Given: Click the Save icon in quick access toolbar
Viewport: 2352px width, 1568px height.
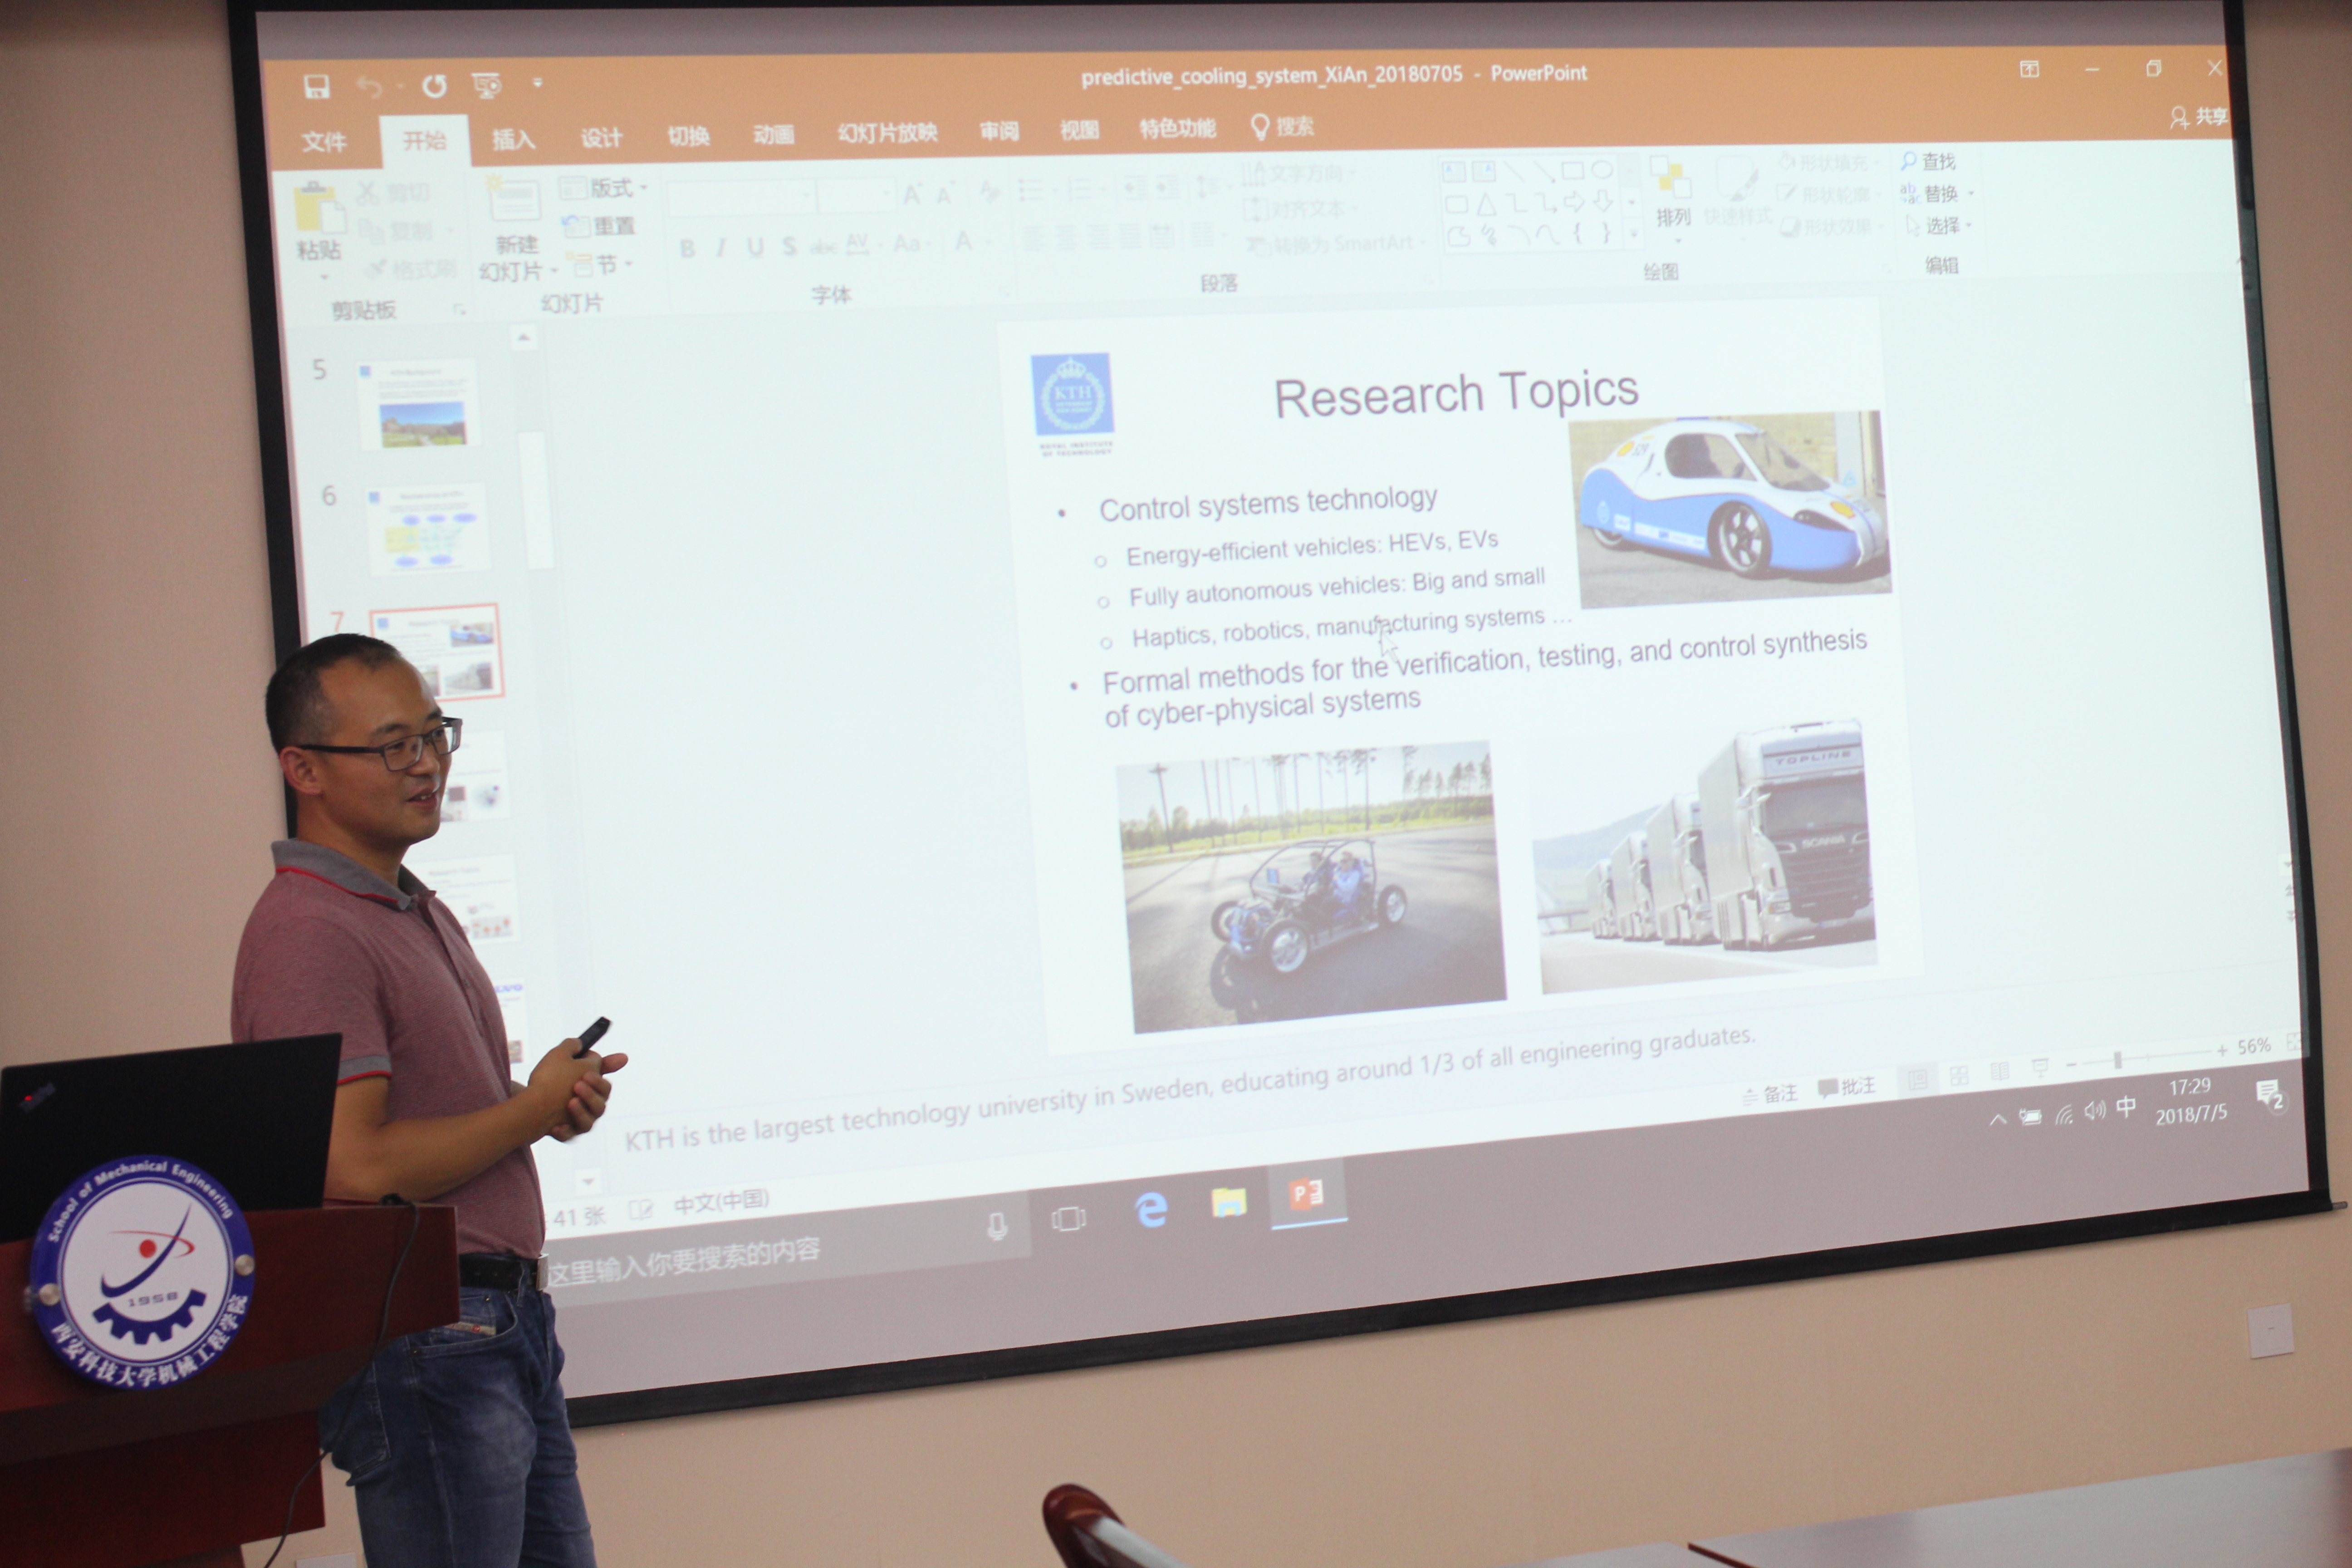Looking at the screenshot, I should point(317,87).
